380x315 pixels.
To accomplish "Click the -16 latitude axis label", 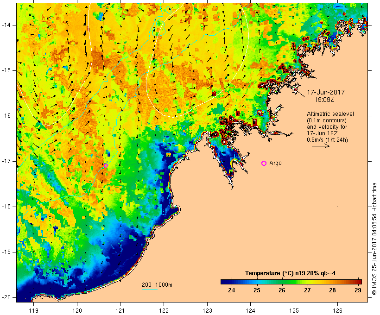I will click(6, 116).
